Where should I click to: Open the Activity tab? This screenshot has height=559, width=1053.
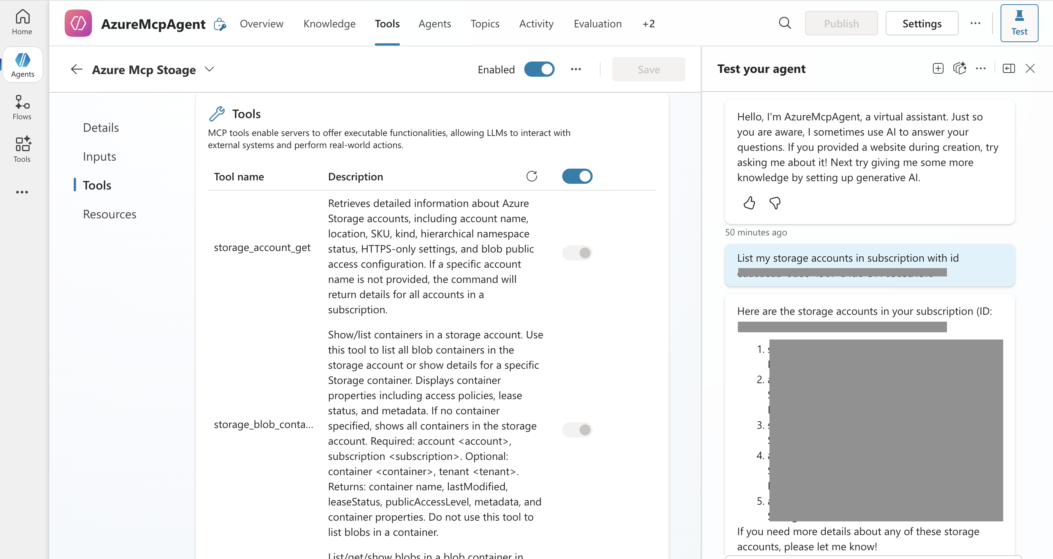coord(536,23)
